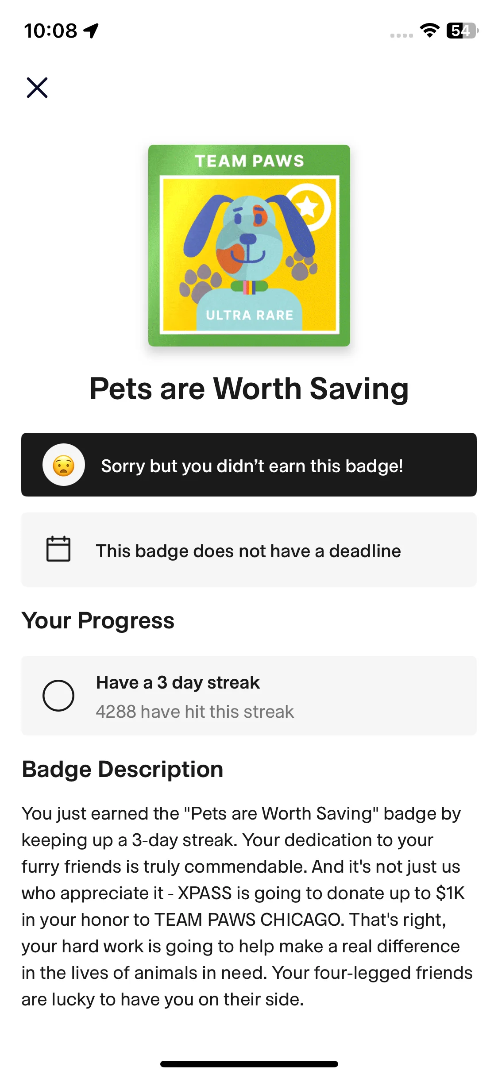Tap the worried face emoji icon
The width and height of the screenshot is (498, 1078).
pos(64,465)
